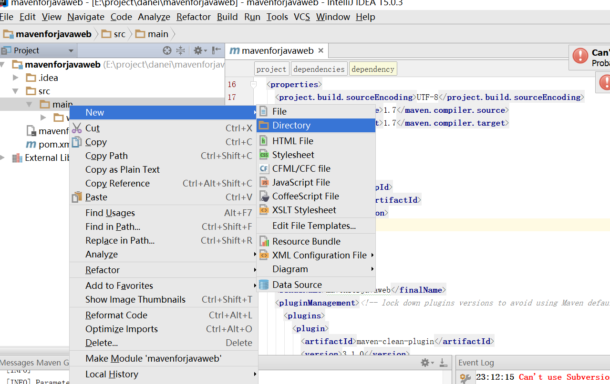The image size is (610, 384).
Task: Open the Analyze submenu in context menu
Action: 164,254
